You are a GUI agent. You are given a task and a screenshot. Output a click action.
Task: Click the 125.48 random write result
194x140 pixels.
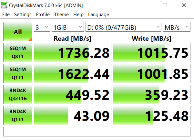click(x=151, y=116)
